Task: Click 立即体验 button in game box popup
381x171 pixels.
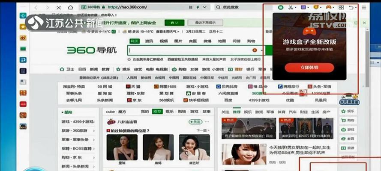Action: pos(309,68)
